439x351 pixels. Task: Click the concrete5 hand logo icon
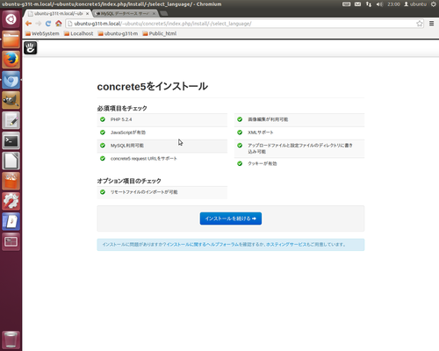(x=31, y=48)
